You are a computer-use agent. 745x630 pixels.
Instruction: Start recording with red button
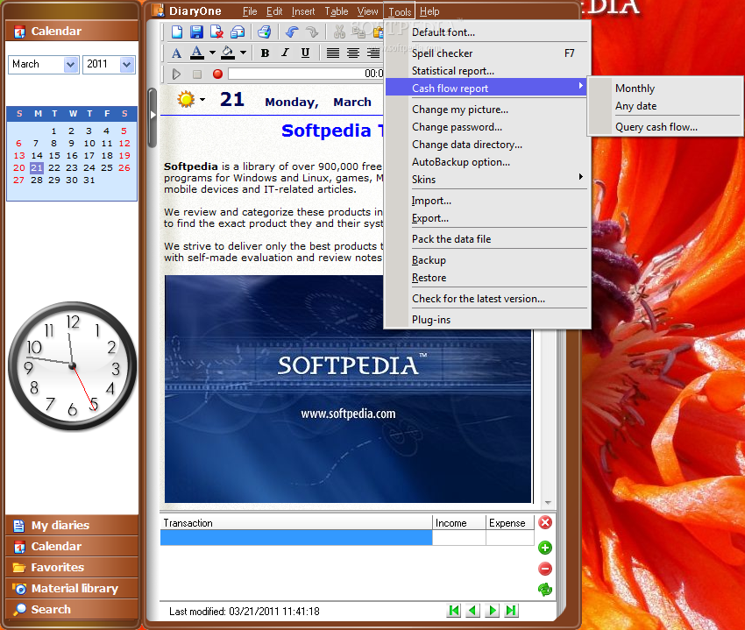click(217, 74)
